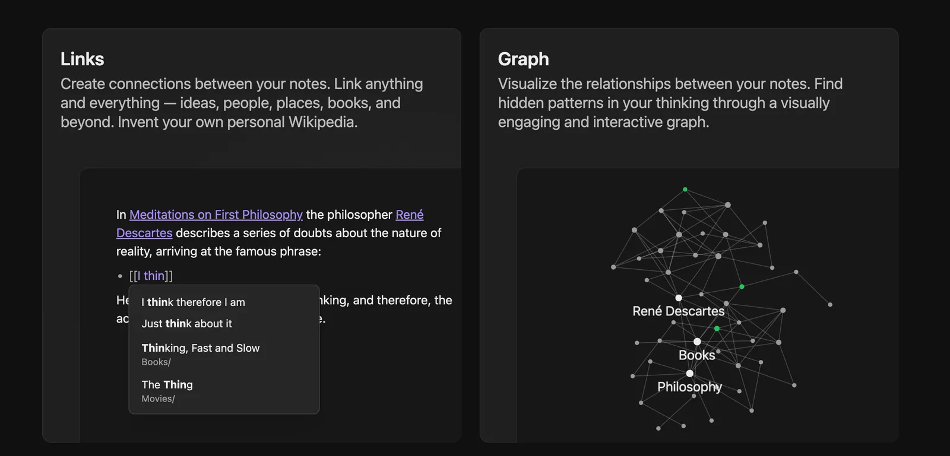Image resolution: width=950 pixels, height=456 pixels.
Task: Click the Links card heading
Action: (x=82, y=59)
